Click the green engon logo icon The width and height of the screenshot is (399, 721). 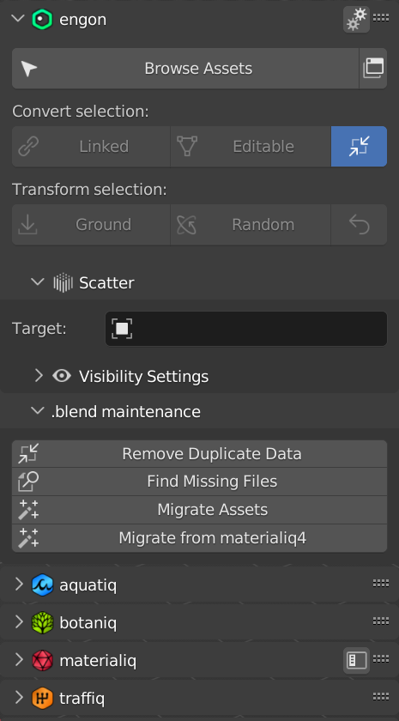42,20
